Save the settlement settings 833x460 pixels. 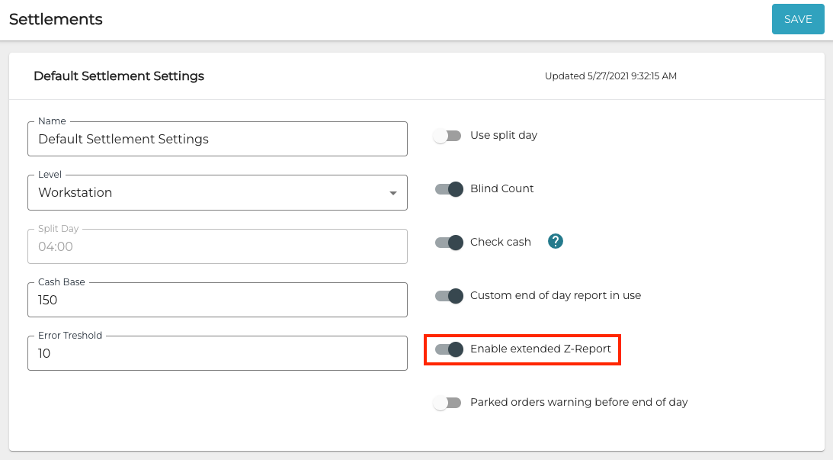pyautogui.click(x=798, y=19)
